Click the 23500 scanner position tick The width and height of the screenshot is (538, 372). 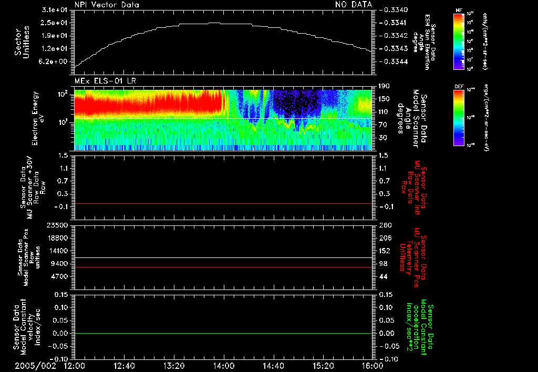(x=57, y=225)
